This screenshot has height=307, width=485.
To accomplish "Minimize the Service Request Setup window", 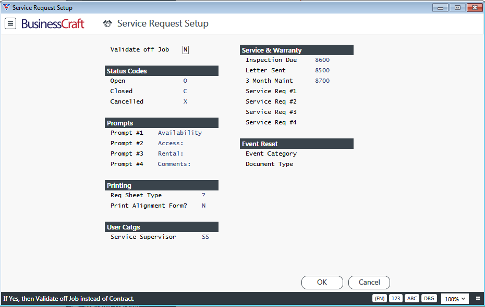I will pos(441,8).
